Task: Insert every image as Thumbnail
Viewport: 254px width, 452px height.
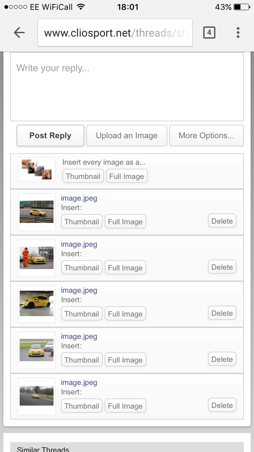Action: pos(83,176)
